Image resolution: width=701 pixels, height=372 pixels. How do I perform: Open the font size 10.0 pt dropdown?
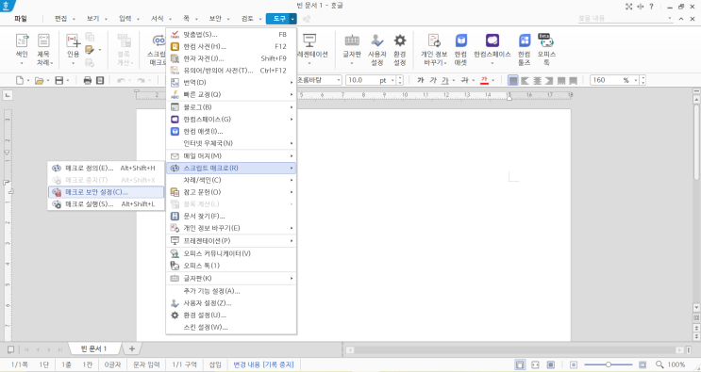point(393,80)
